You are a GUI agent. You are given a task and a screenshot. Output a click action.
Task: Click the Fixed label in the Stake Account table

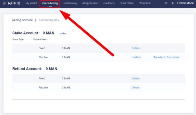[42, 48]
